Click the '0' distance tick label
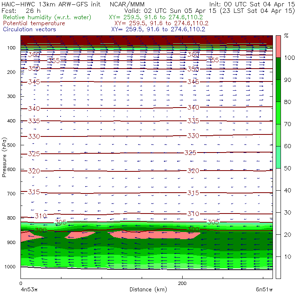Viewport: 297px width, 297px height. (x=20, y=283)
